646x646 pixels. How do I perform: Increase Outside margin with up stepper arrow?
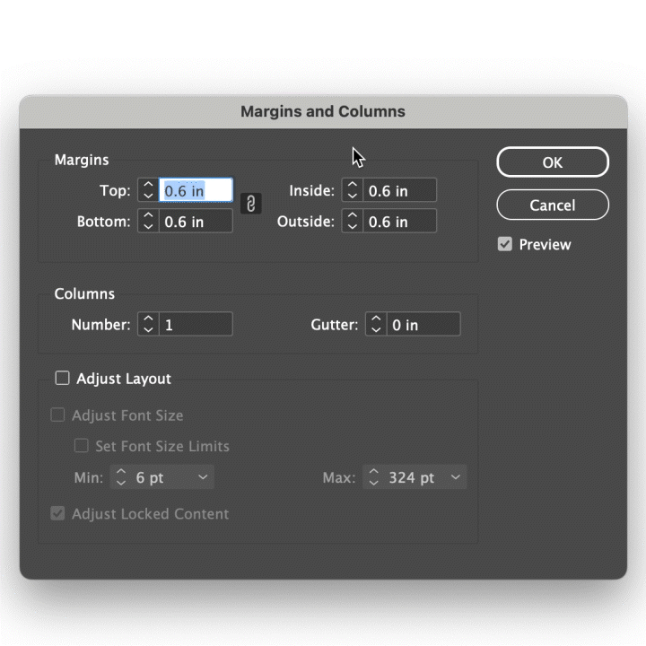coord(353,215)
